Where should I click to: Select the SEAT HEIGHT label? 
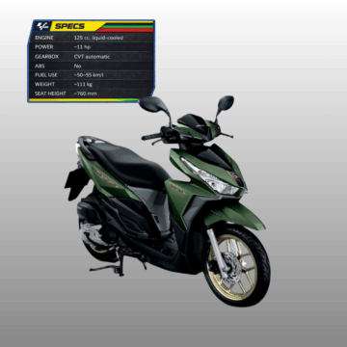(50, 93)
